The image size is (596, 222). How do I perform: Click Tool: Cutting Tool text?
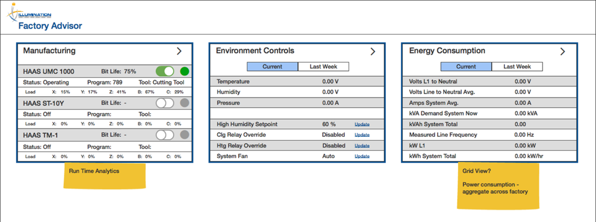coord(161,82)
